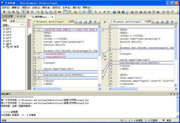Close the 输出窗口 panel
The height and width of the screenshot is (123, 180).
(x=177, y=94)
